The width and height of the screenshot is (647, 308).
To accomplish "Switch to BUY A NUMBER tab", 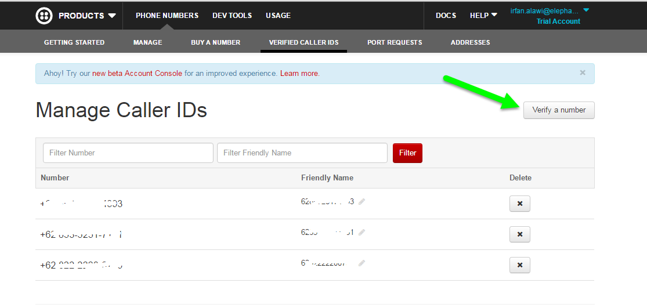I will point(215,42).
